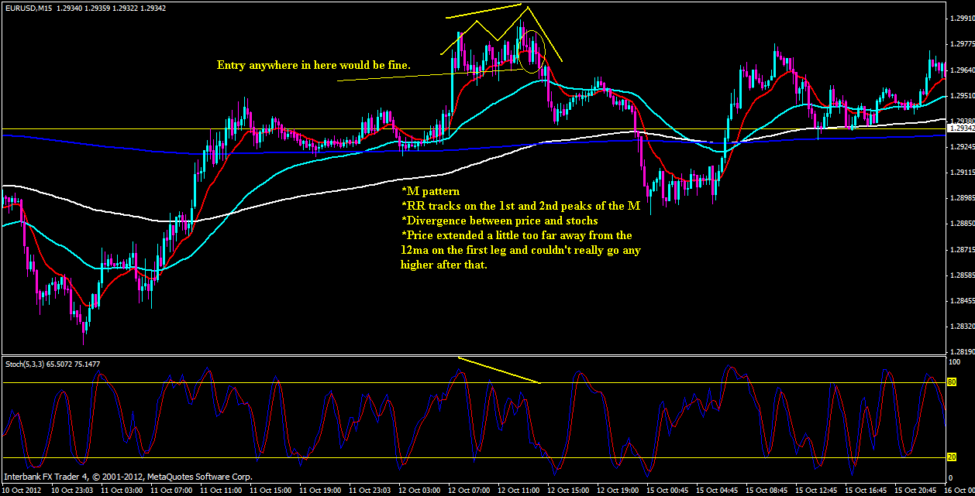Click the '11 Oct 19:00' time label
Viewport: 975px width, 496px height.
(x=320, y=490)
